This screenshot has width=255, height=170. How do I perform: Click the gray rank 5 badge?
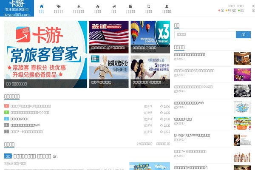6,131
